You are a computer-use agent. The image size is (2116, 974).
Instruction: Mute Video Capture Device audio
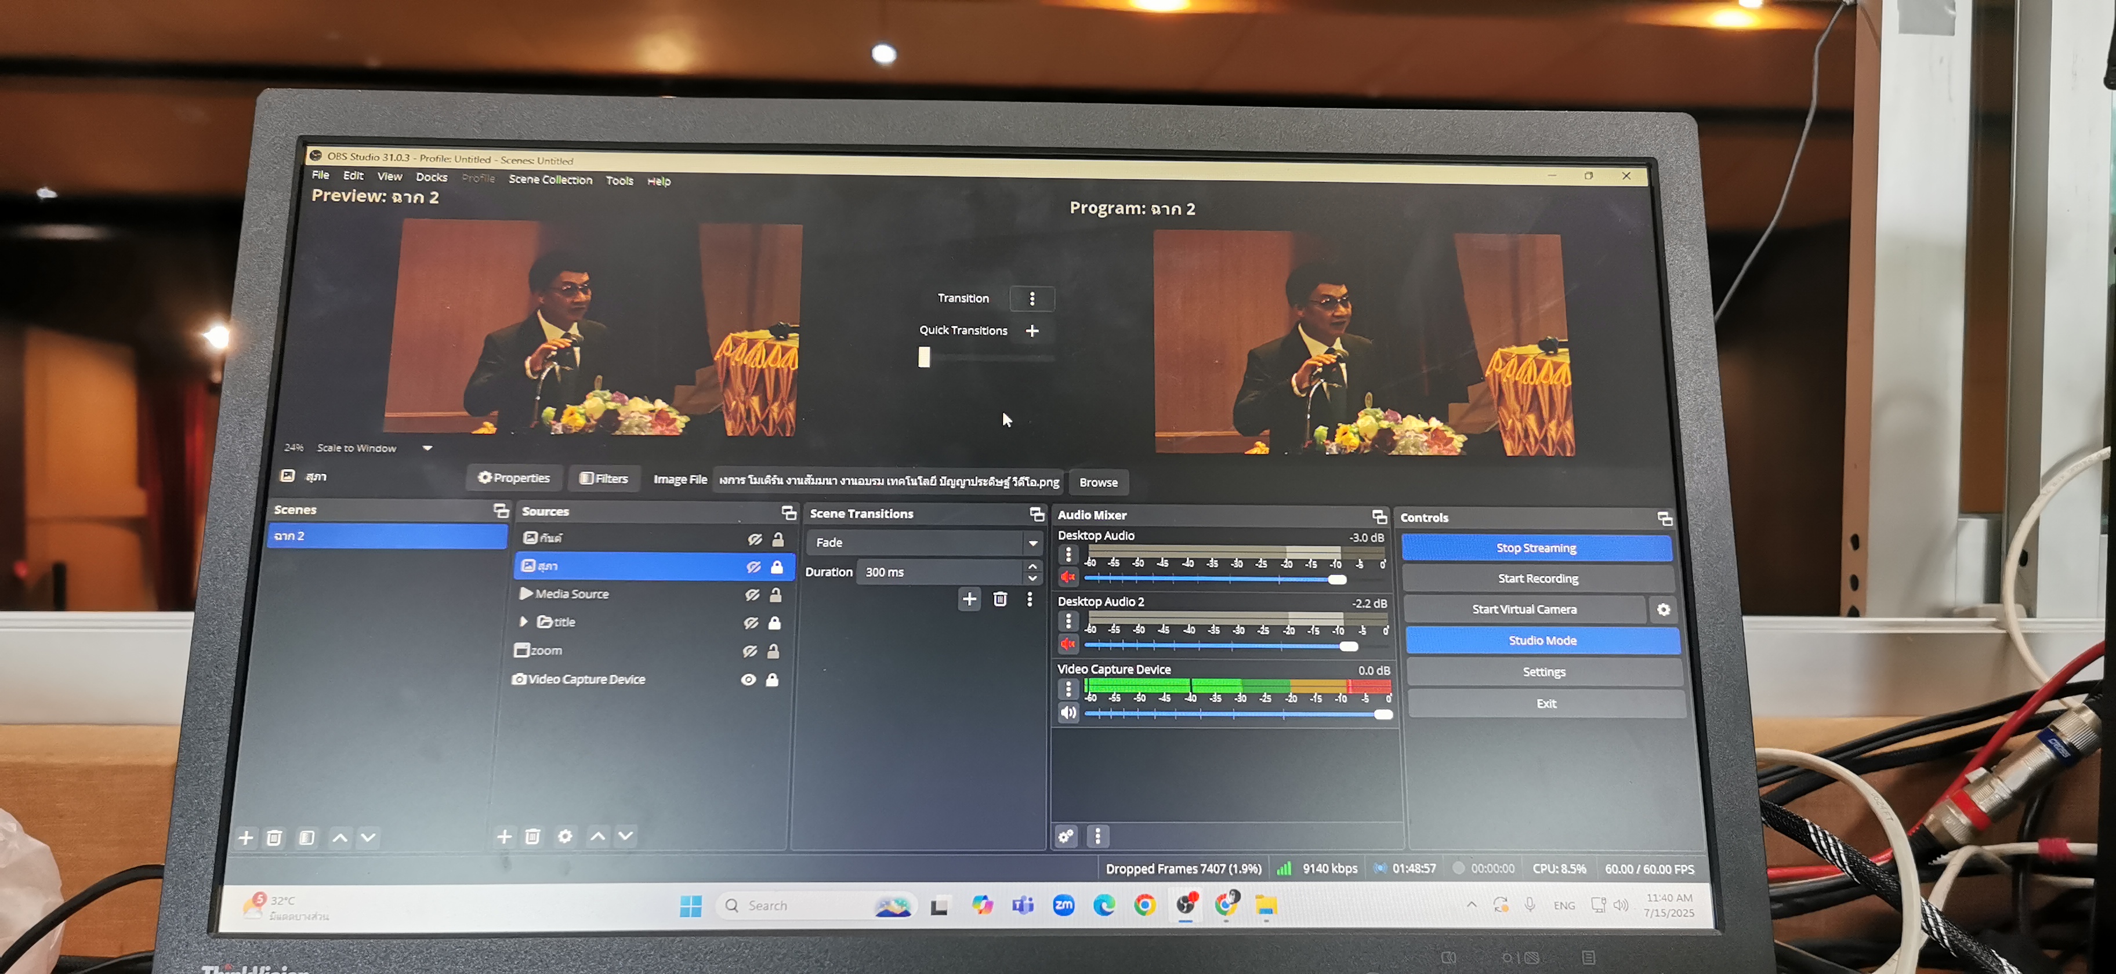1068,713
